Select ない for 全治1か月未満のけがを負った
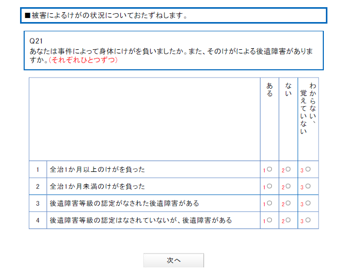 (x=288, y=186)
